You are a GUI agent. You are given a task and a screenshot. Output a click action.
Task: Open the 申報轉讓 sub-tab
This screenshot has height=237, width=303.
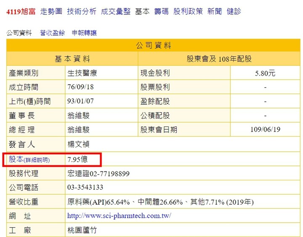pos(84,33)
